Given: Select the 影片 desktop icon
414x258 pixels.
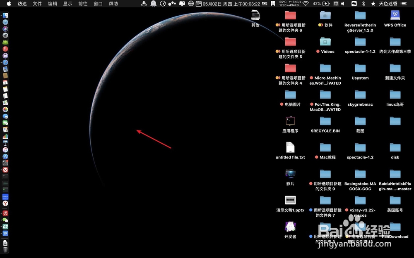Looking at the screenshot, I should pyautogui.click(x=291, y=178).
